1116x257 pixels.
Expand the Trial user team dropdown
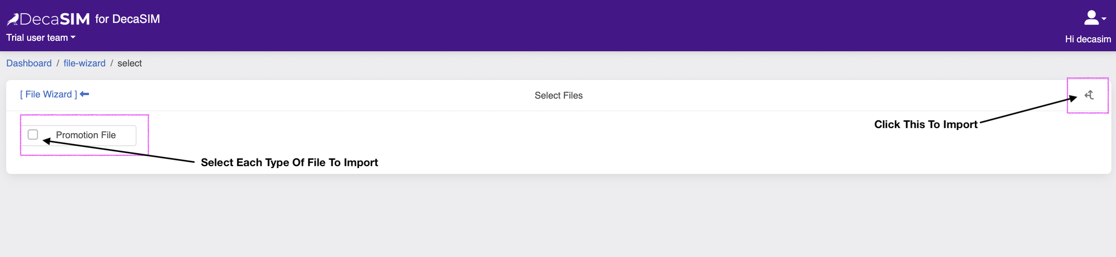click(41, 38)
